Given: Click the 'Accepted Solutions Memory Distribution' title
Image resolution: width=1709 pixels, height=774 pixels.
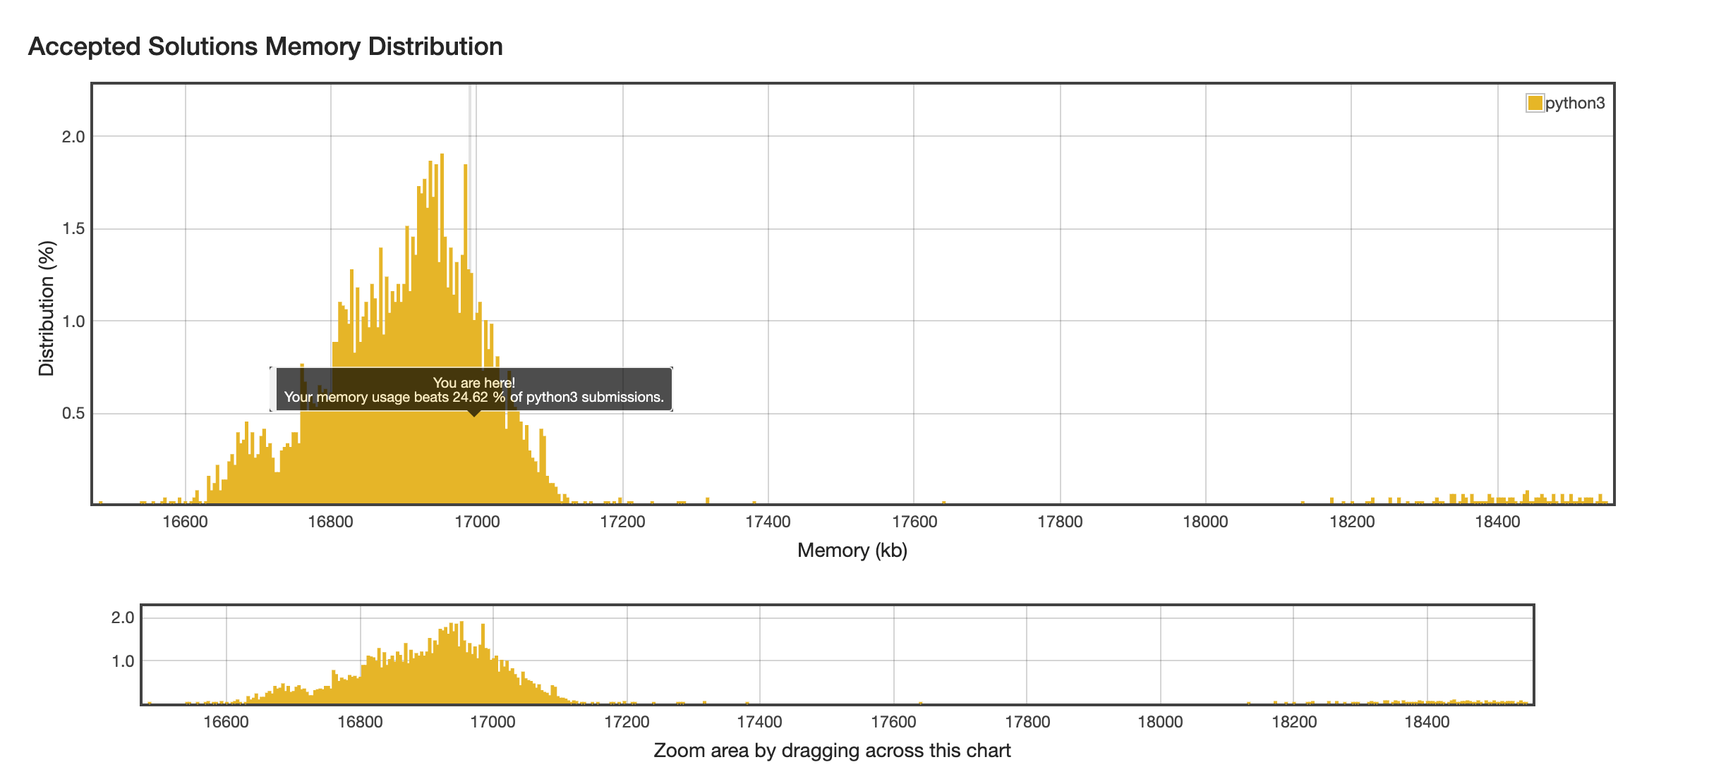Looking at the screenshot, I should (x=265, y=47).
